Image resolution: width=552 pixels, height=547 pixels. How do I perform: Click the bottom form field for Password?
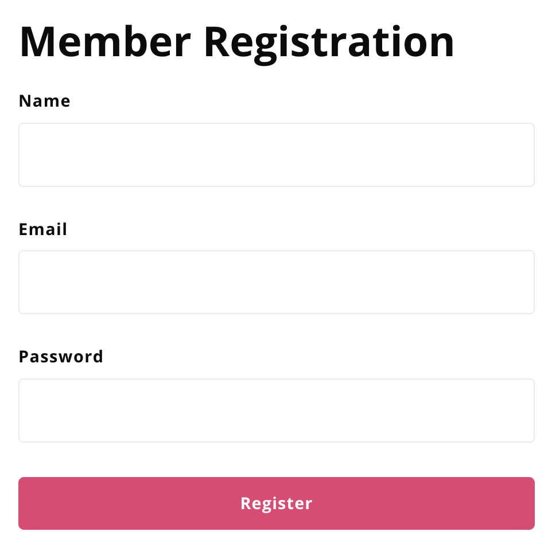(x=276, y=410)
